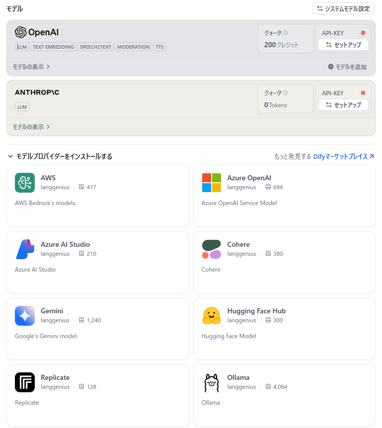Click the Azure AI Studio install count icon

[81, 253]
